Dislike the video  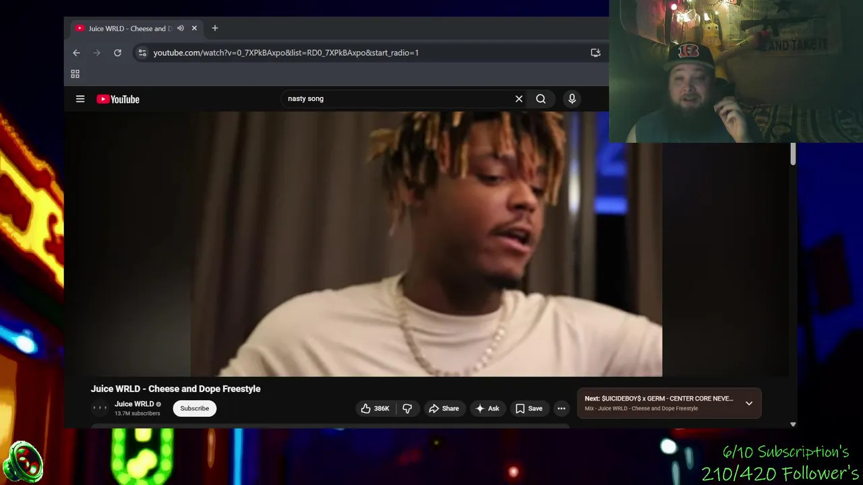(x=407, y=408)
